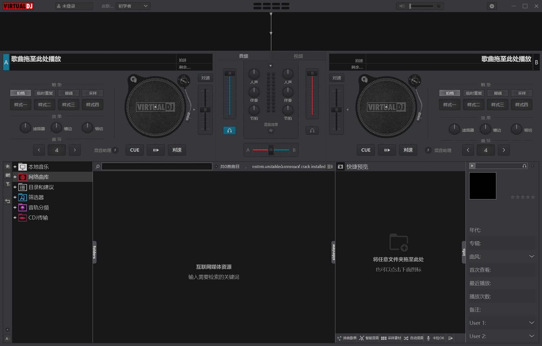Expand the 本地音乐 tree node
The width and height of the screenshot is (542, 346).
coord(15,167)
